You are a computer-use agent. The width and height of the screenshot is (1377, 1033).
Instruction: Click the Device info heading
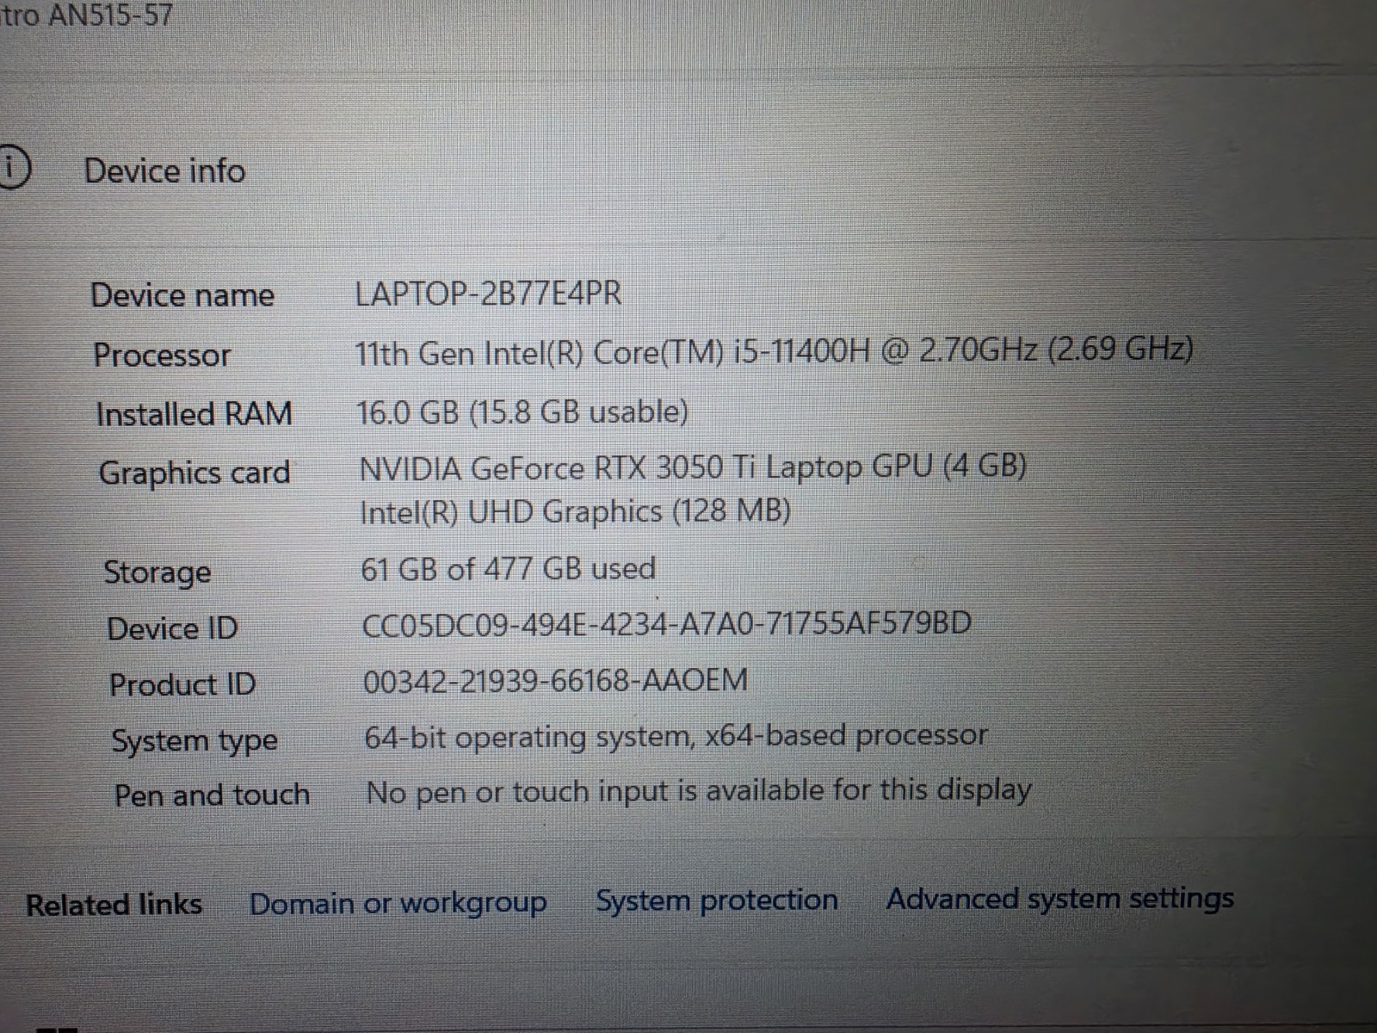(x=164, y=170)
